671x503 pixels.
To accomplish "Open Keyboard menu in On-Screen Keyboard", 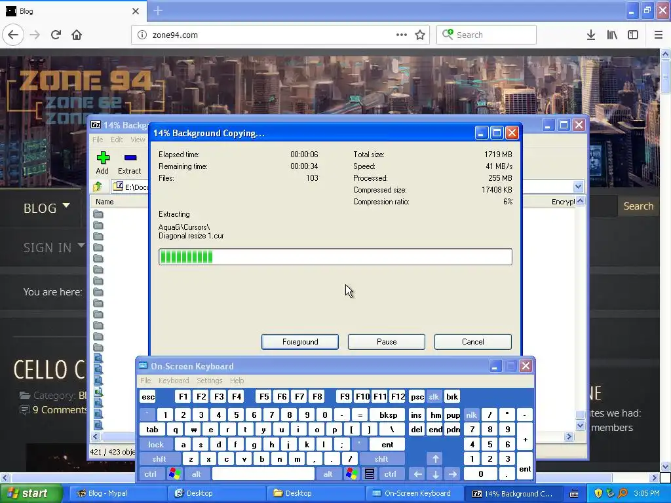I will coord(173,381).
